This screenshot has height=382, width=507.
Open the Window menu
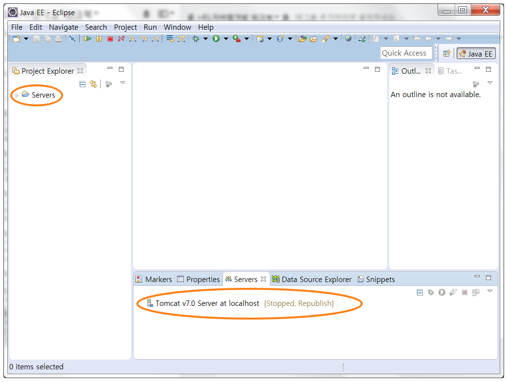pyautogui.click(x=177, y=27)
